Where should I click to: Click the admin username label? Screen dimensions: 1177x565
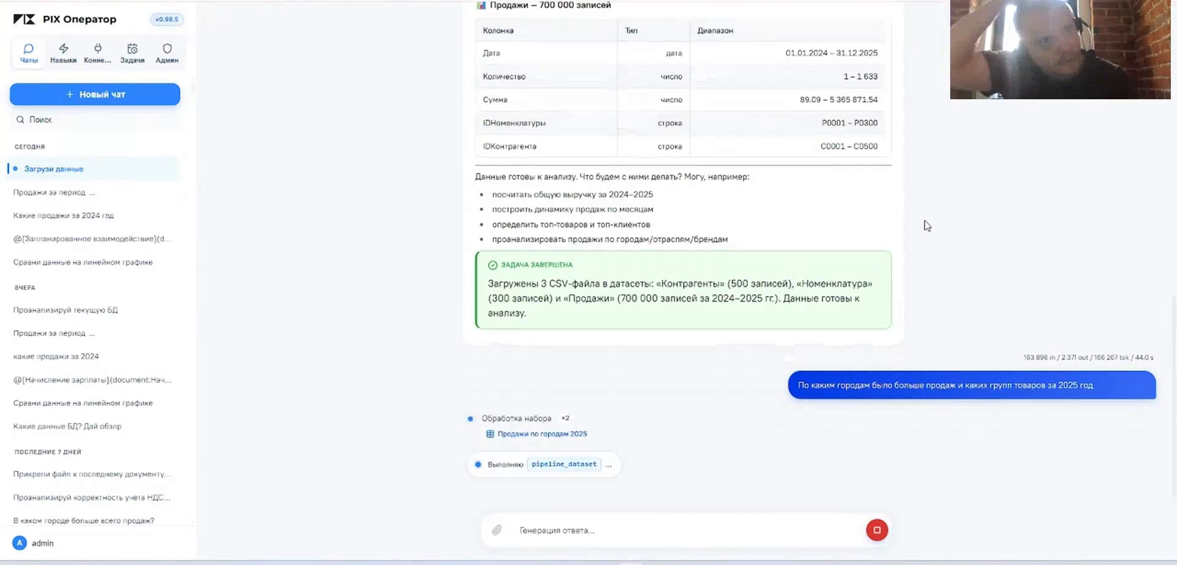[42, 543]
